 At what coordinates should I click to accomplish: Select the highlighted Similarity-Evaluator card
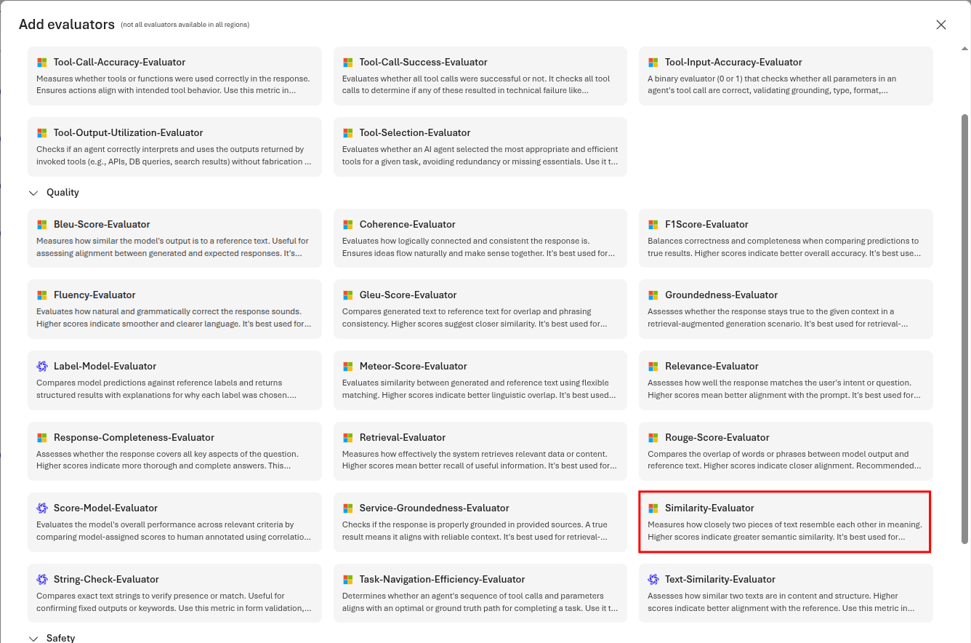tap(784, 522)
